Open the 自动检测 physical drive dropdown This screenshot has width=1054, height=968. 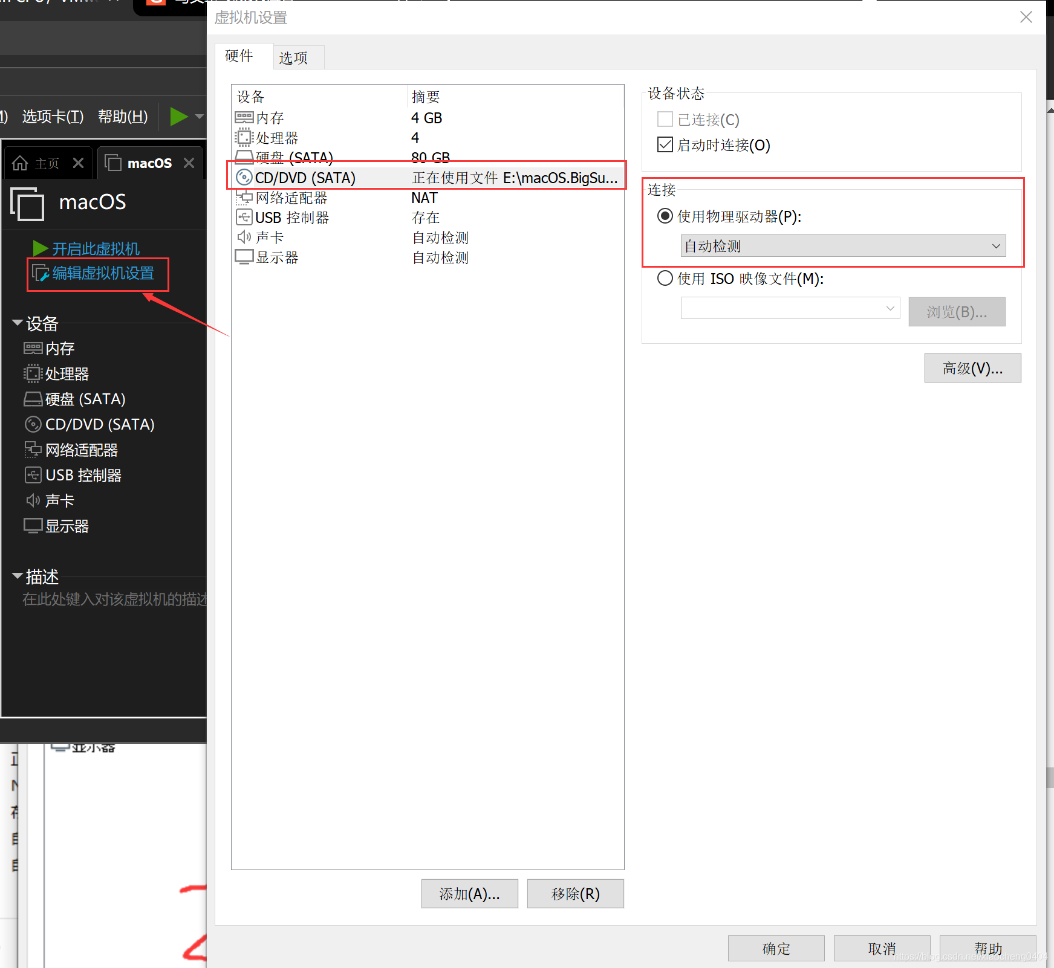pos(844,246)
